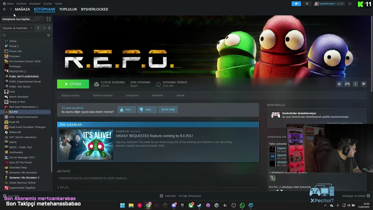
Task: Open notifications bell icon
Action: coord(307,3)
